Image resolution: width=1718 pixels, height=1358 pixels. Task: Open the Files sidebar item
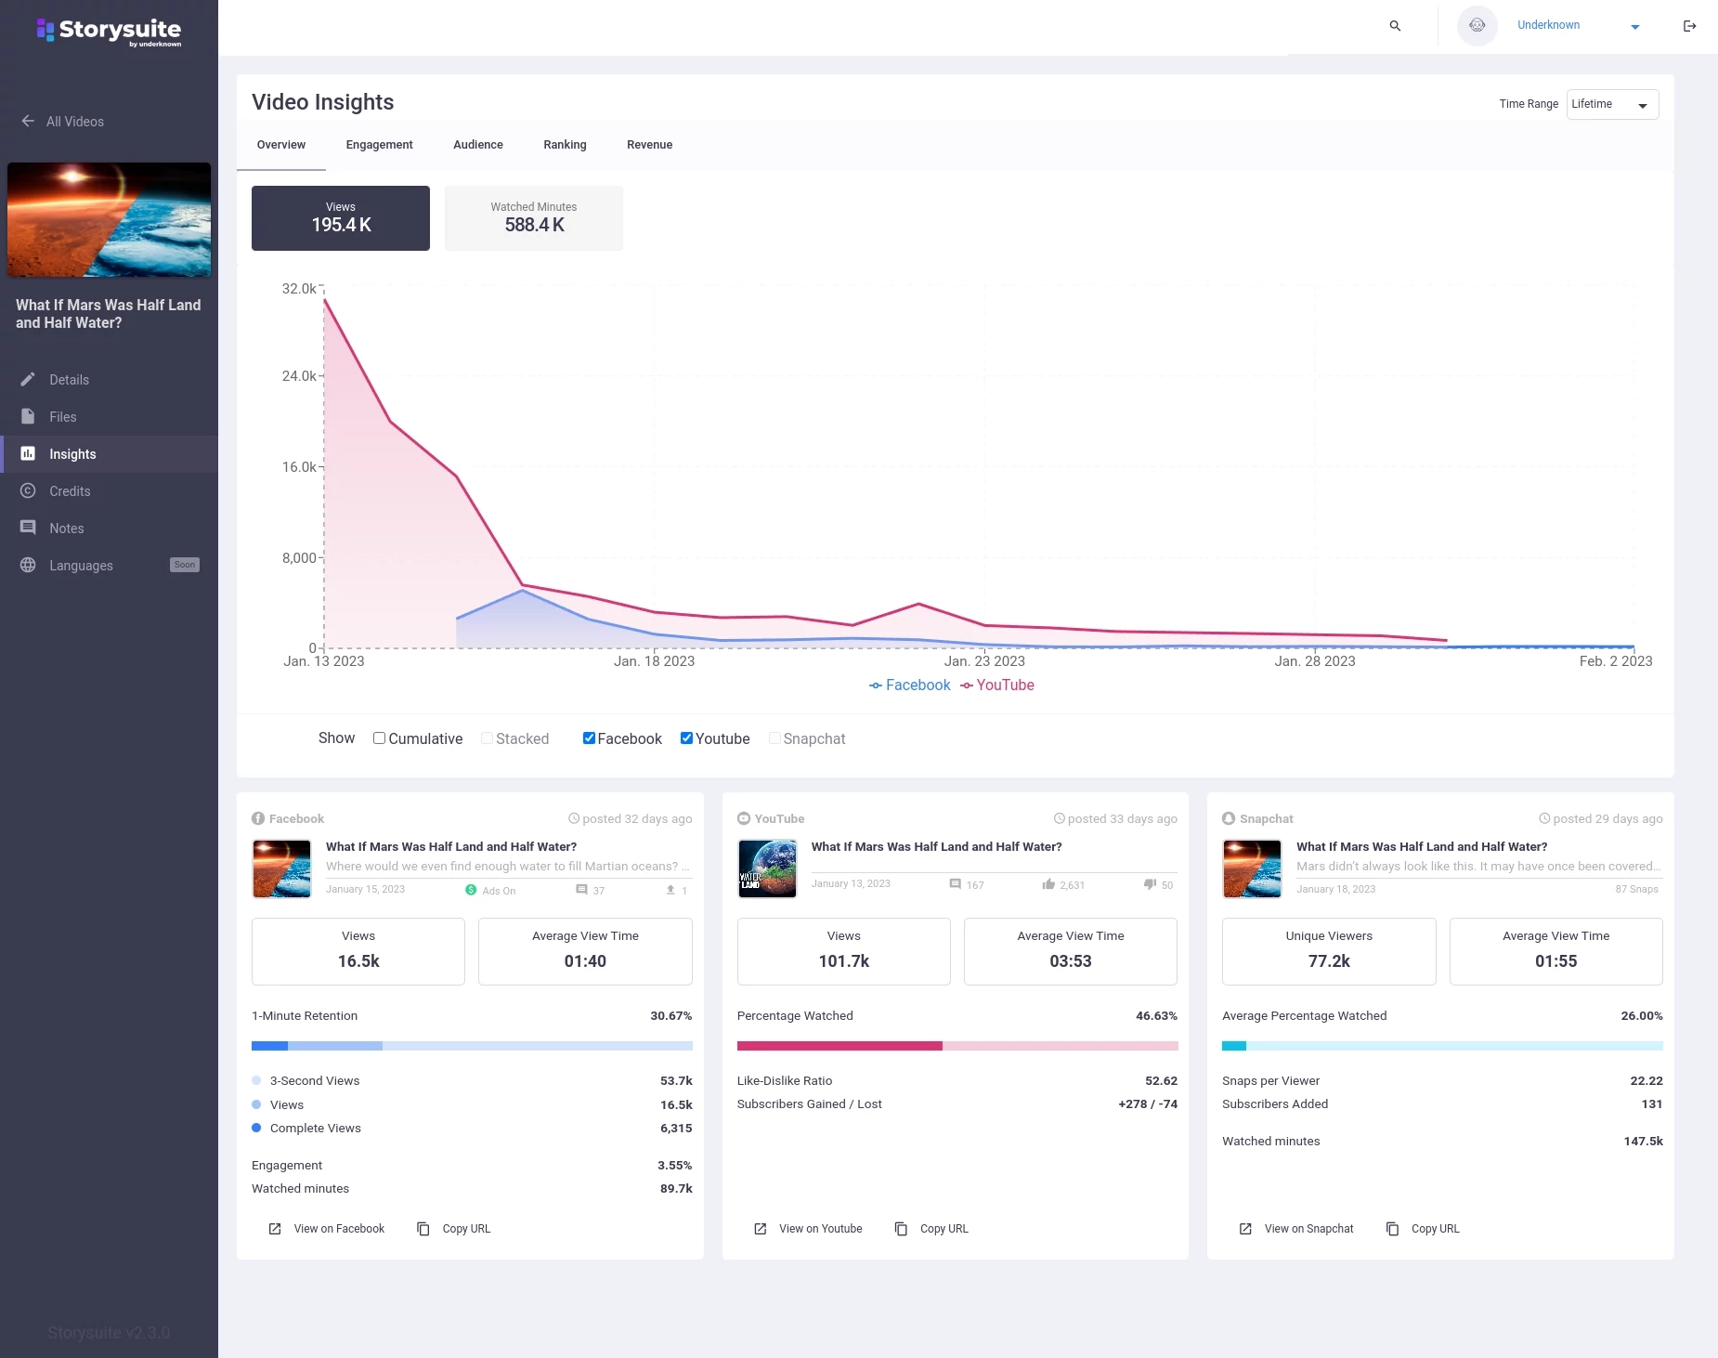point(109,416)
